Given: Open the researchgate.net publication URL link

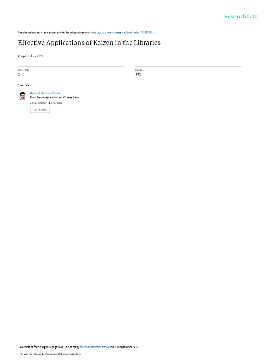Looking at the screenshot, I should pos(122,33).
